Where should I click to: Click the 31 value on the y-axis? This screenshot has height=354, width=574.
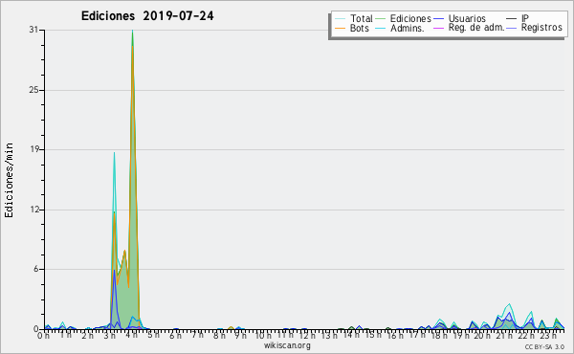tap(34, 30)
